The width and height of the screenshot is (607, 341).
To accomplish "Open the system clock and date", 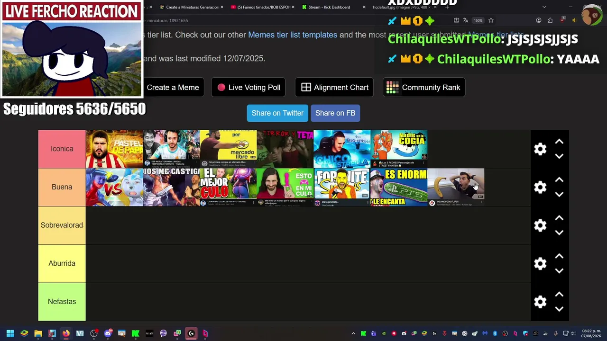I will click(591, 333).
